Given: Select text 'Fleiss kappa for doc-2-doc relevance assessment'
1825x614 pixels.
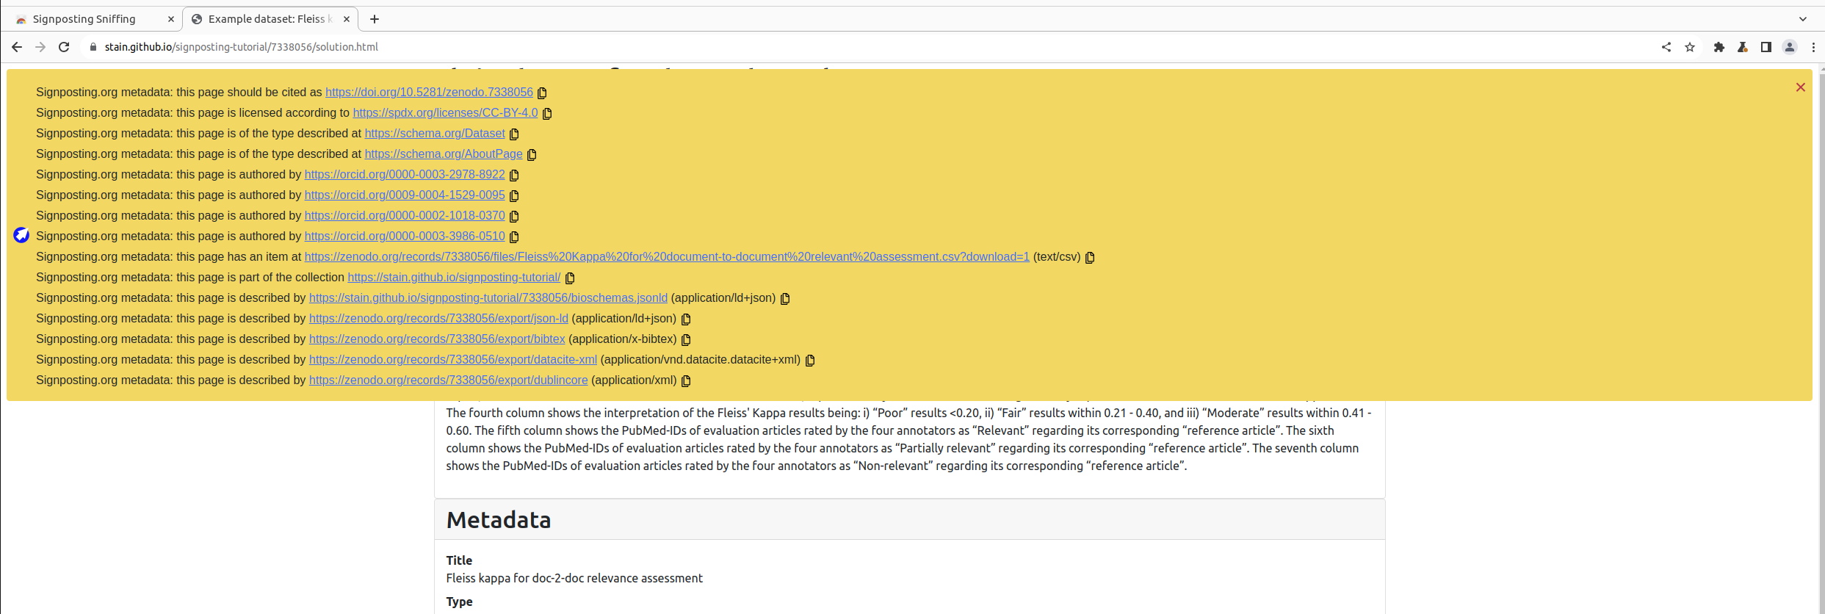Looking at the screenshot, I should coord(574,579).
